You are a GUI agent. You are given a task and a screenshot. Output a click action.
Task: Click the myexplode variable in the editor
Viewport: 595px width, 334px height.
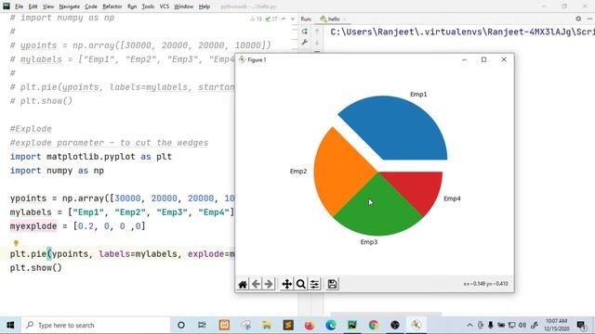tap(33, 226)
